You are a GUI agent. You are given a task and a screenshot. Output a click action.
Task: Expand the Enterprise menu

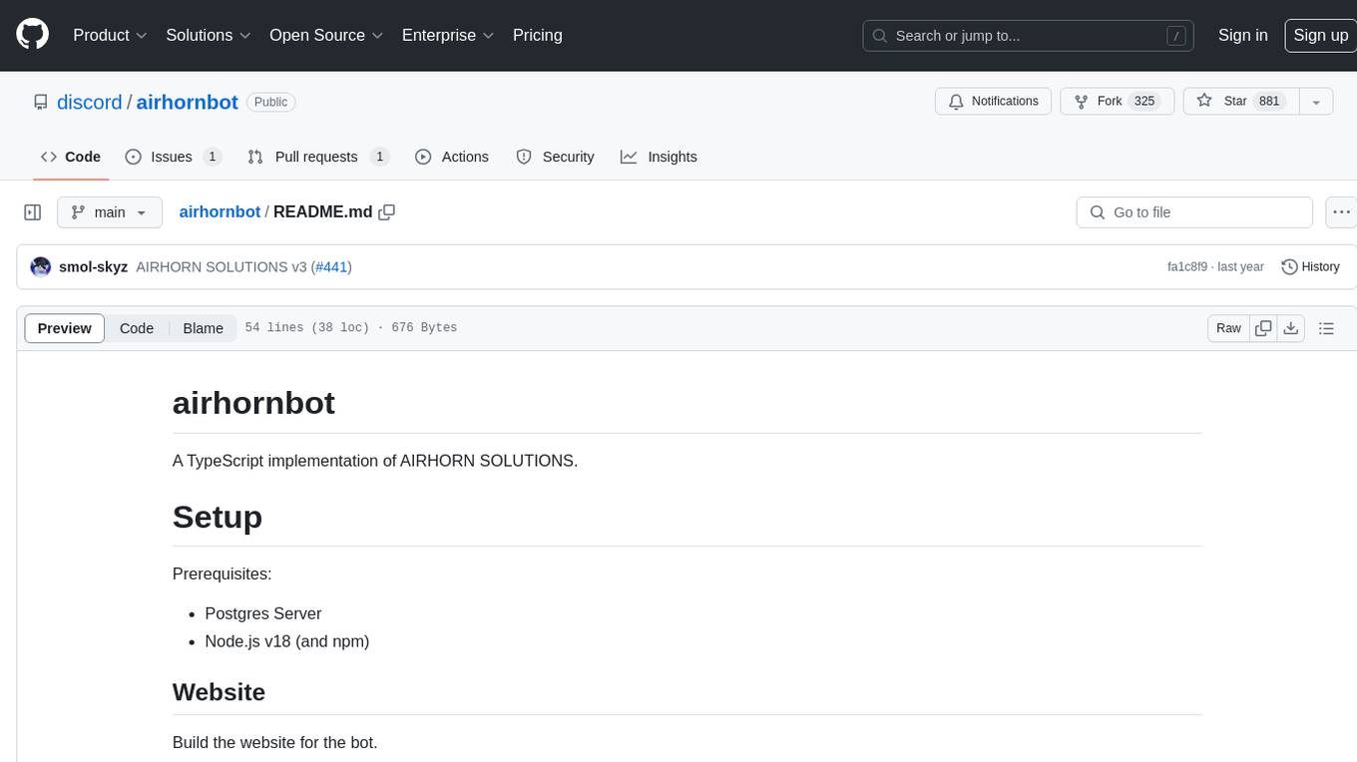click(448, 35)
